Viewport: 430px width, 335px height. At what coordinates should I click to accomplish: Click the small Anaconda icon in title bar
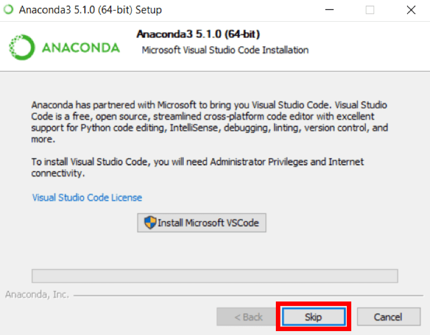pos(8,9)
